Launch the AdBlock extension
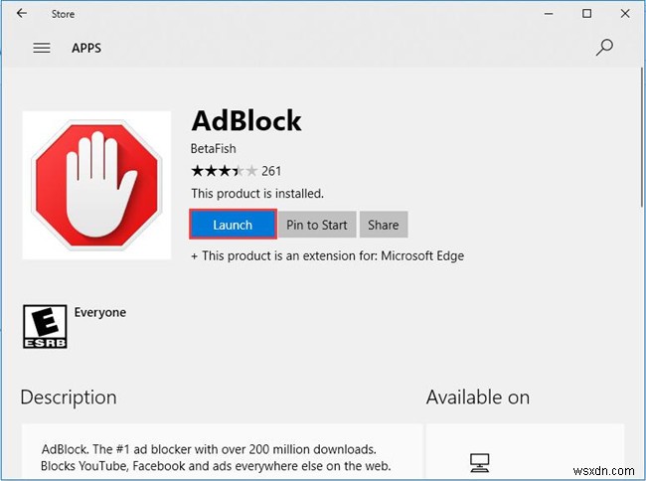The height and width of the screenshot is (481, 646). [x=233, y=225]
